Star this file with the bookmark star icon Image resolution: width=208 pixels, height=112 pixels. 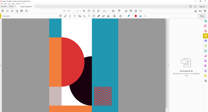(7, 11)
